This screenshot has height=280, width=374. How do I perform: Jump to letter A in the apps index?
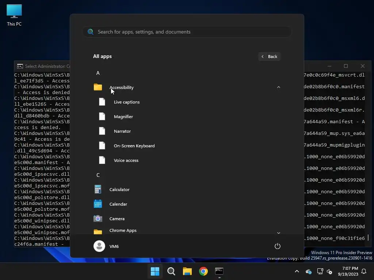pyautogui.click(x=98, y=73)
